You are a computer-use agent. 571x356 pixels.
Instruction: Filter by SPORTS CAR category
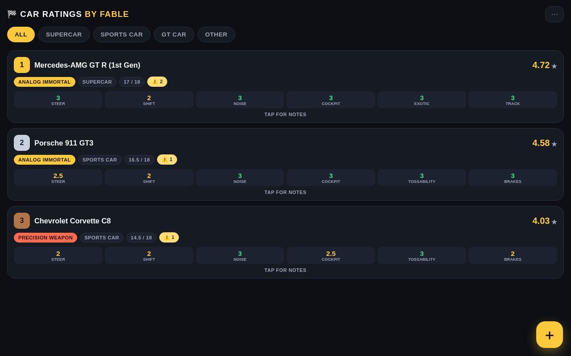[x=122, y=34]
